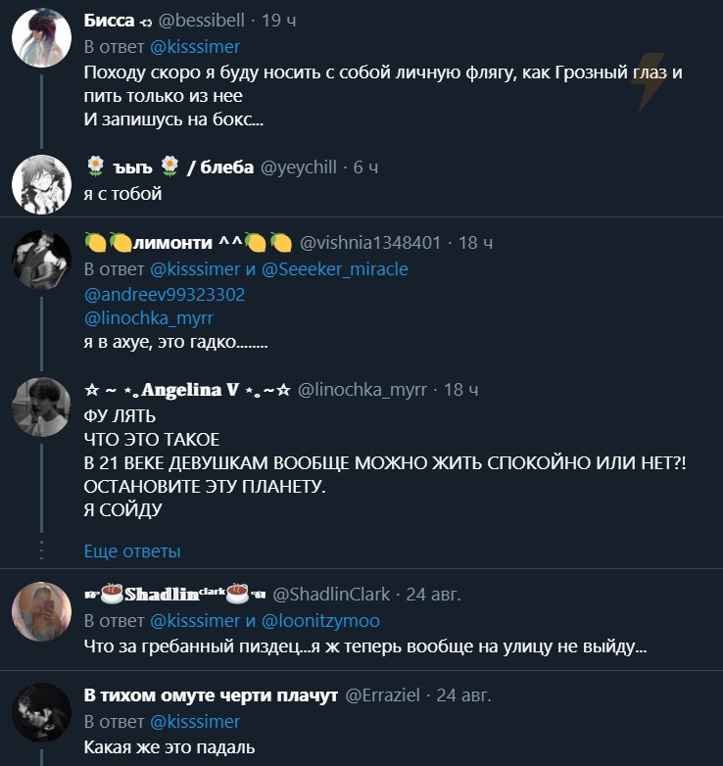Expand Еще ответы in thread
Image resolution: width=723 pixels, height=766 pixels.
(132, 551)
